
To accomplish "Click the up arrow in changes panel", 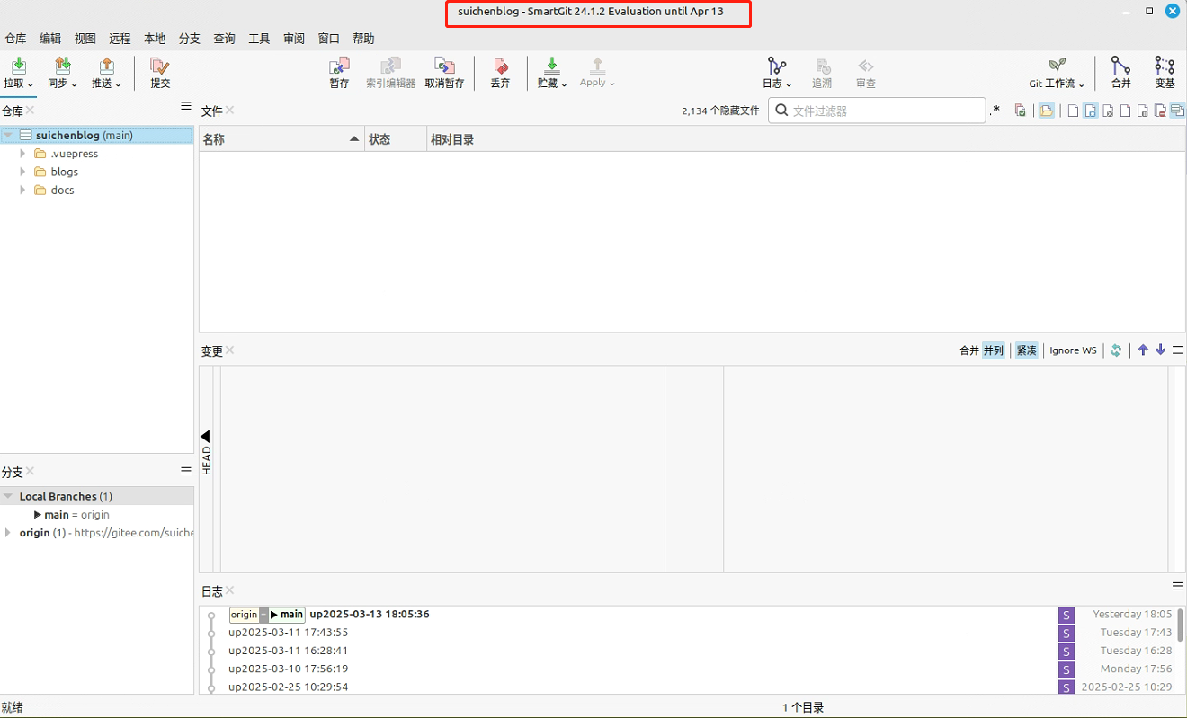I will click(1143, 350).
